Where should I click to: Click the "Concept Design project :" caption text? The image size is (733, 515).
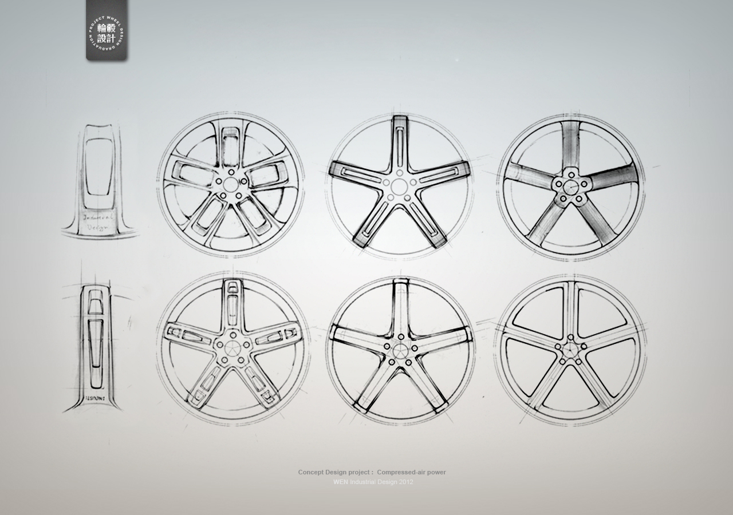coord(336,472)
